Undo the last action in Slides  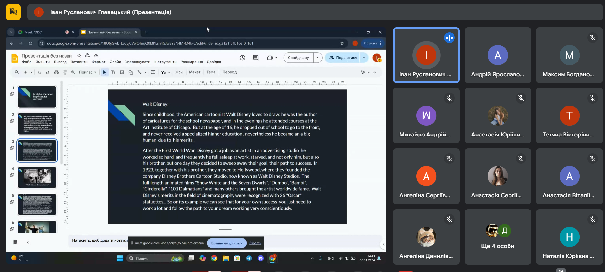(40, 72)
